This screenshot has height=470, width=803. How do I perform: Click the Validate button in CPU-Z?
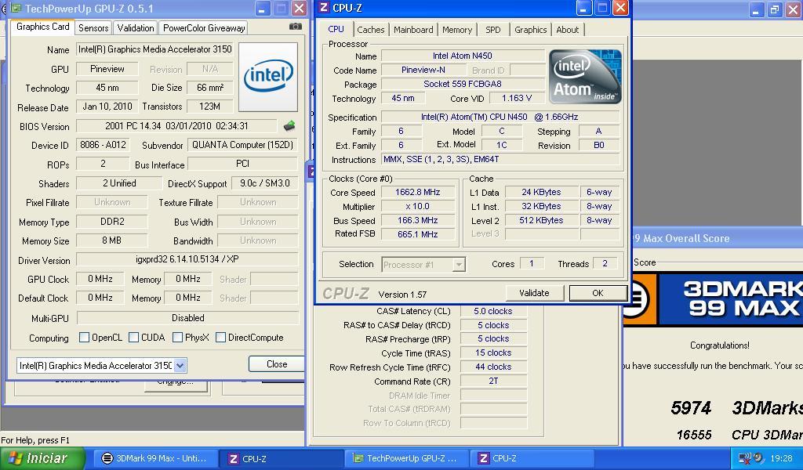(534, 293)
